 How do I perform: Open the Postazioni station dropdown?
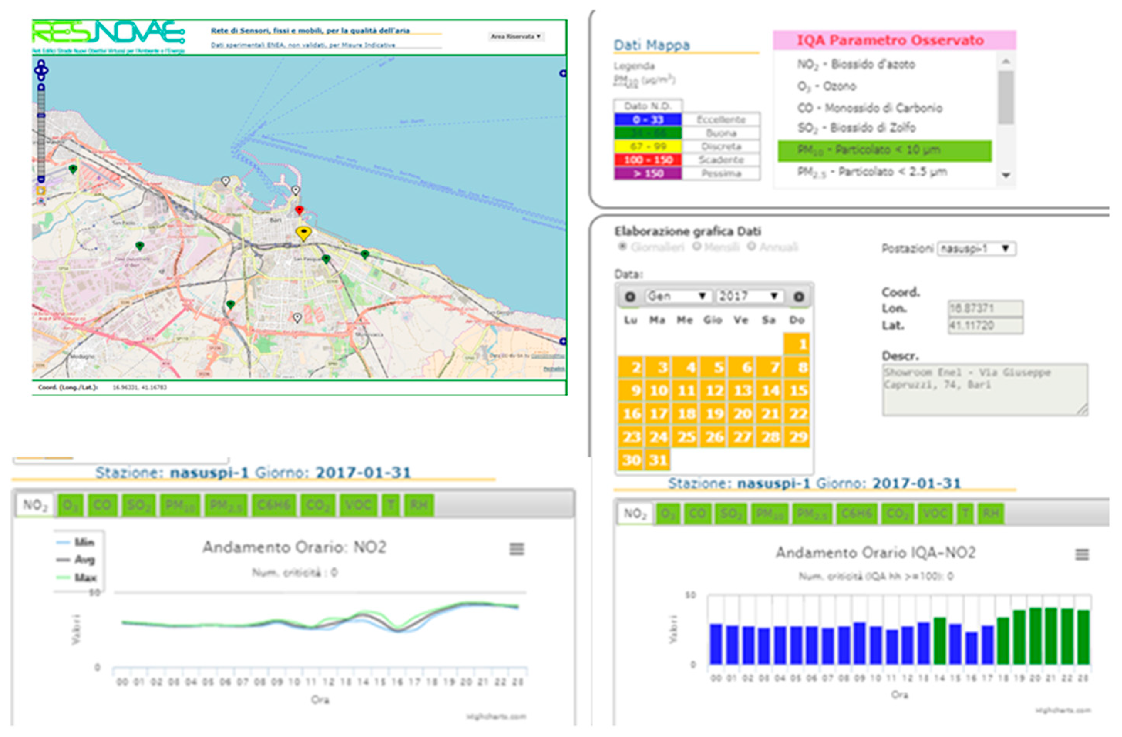coord(976,248)
